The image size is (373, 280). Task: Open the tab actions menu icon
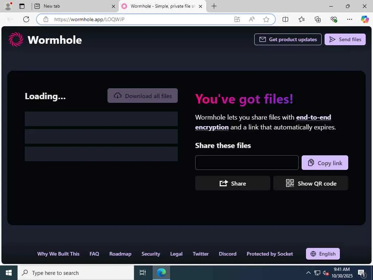(21, 6)
